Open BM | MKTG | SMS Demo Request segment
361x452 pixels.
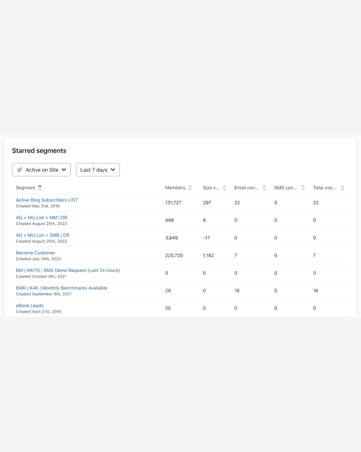(68, 270)
